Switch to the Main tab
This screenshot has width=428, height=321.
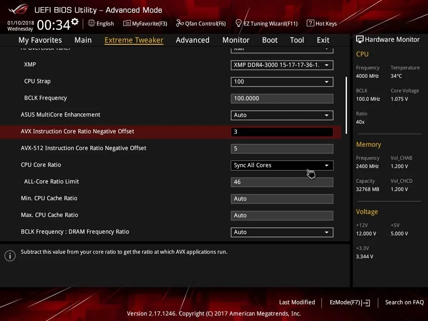pyautogui.click(x=83, y=40)
